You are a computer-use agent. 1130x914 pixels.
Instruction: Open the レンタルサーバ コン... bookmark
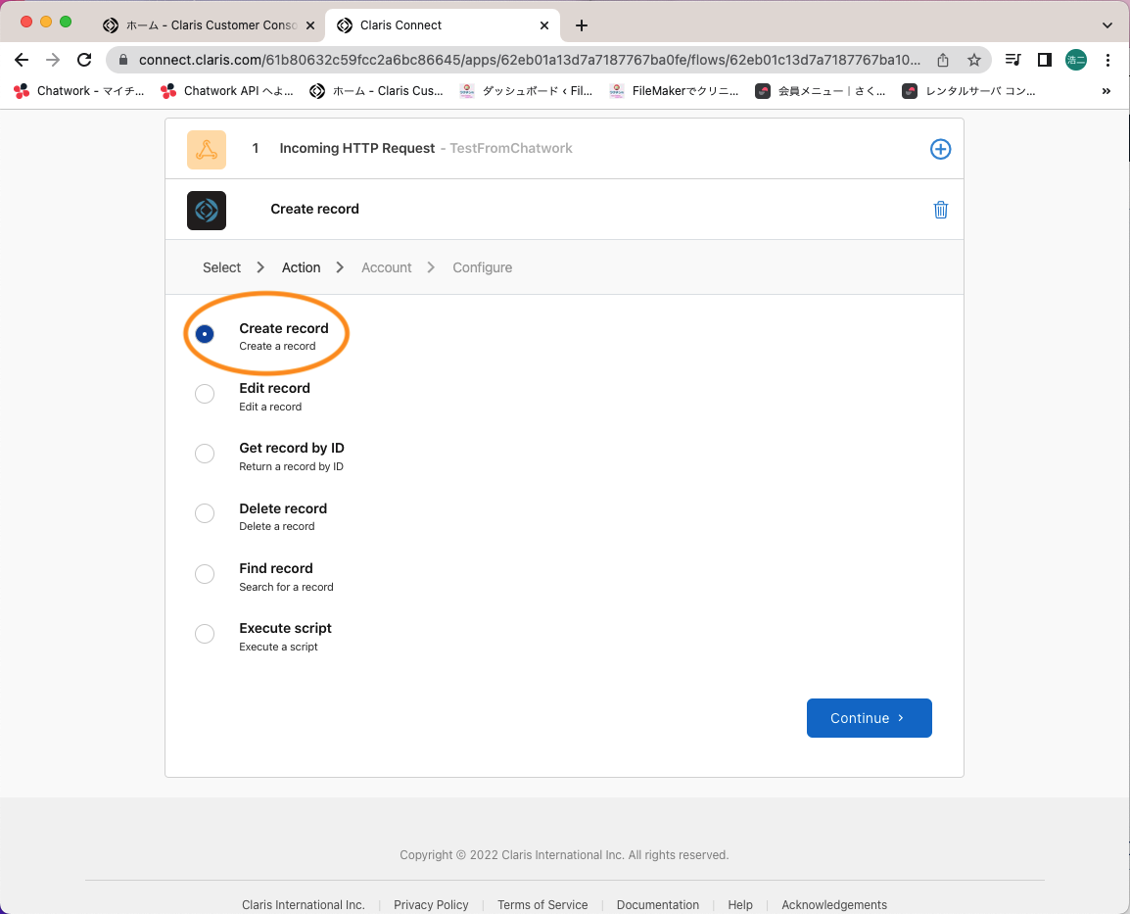pos(968,91)
